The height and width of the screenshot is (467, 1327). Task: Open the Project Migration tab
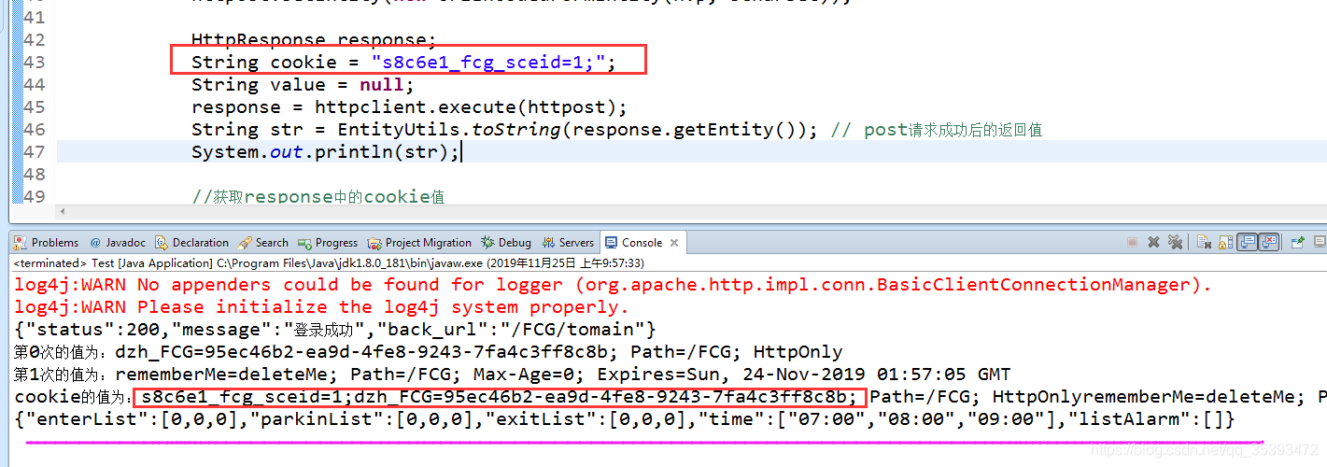coord(419,243)
